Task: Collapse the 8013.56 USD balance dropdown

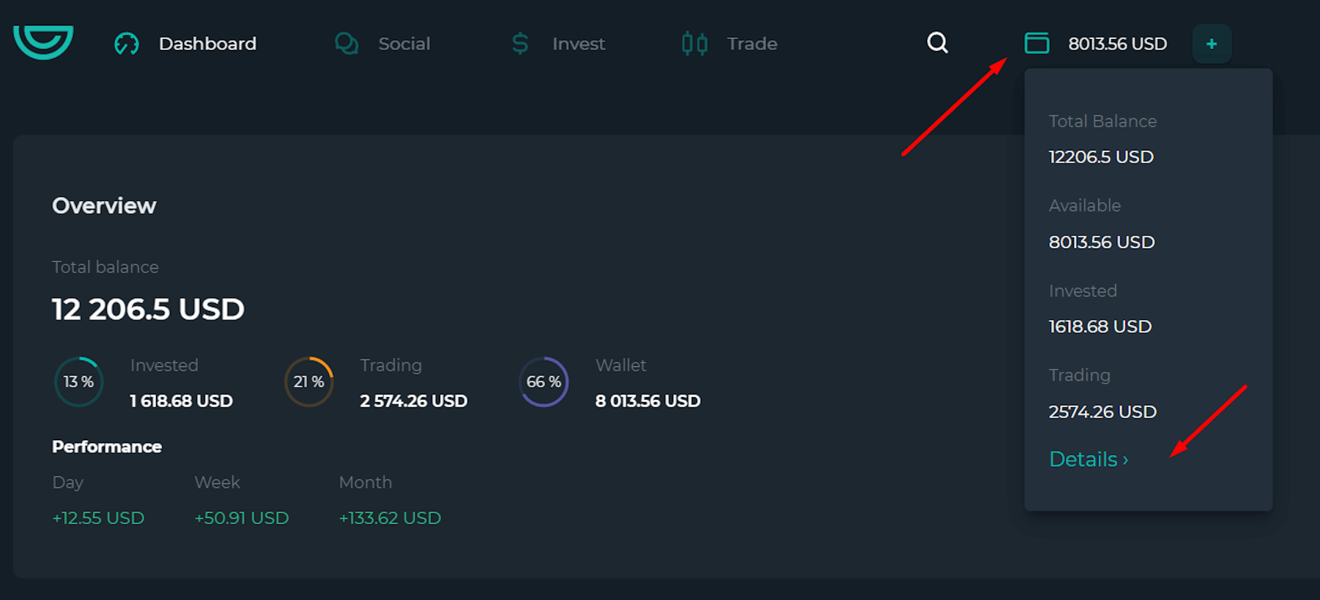Action: 1117,44
